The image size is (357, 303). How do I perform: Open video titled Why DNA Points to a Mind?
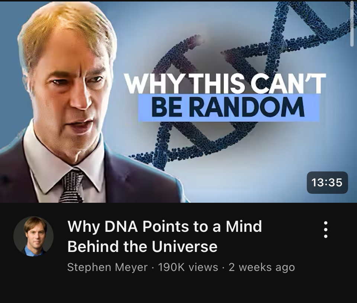coord(165,236)
